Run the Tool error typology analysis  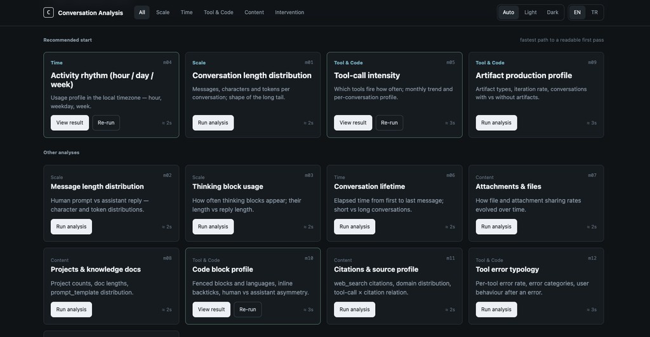click(x=496, y=310)
